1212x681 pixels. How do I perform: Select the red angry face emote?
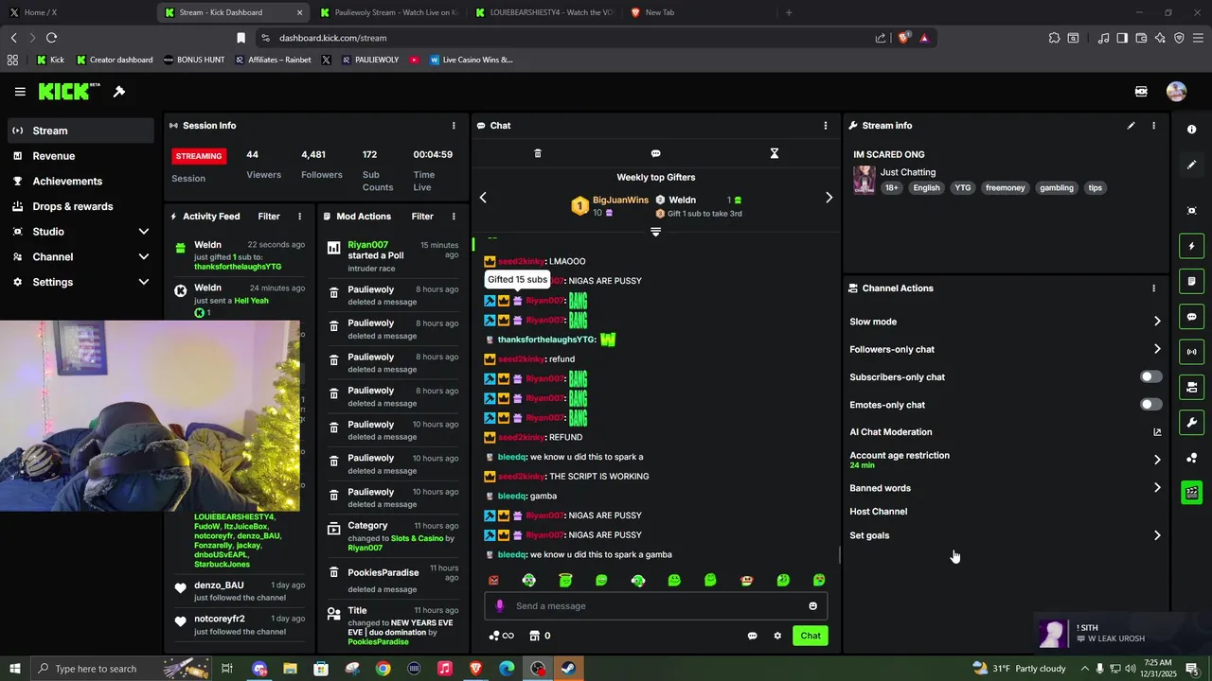[493, 580]
